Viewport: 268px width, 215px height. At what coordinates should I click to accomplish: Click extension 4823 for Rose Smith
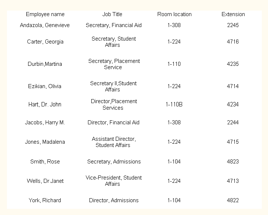pyautogui.click(x=233, y=162)
